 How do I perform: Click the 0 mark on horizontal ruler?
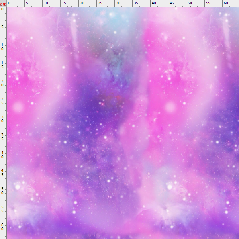(9, 3)
